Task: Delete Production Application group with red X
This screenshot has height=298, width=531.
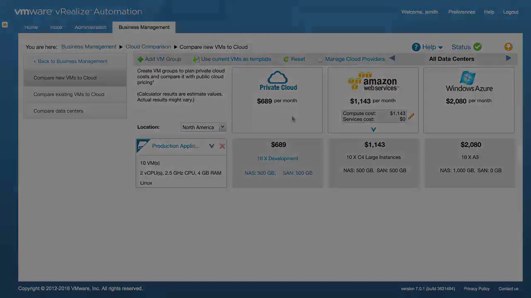Action: (x=222, y=146)
